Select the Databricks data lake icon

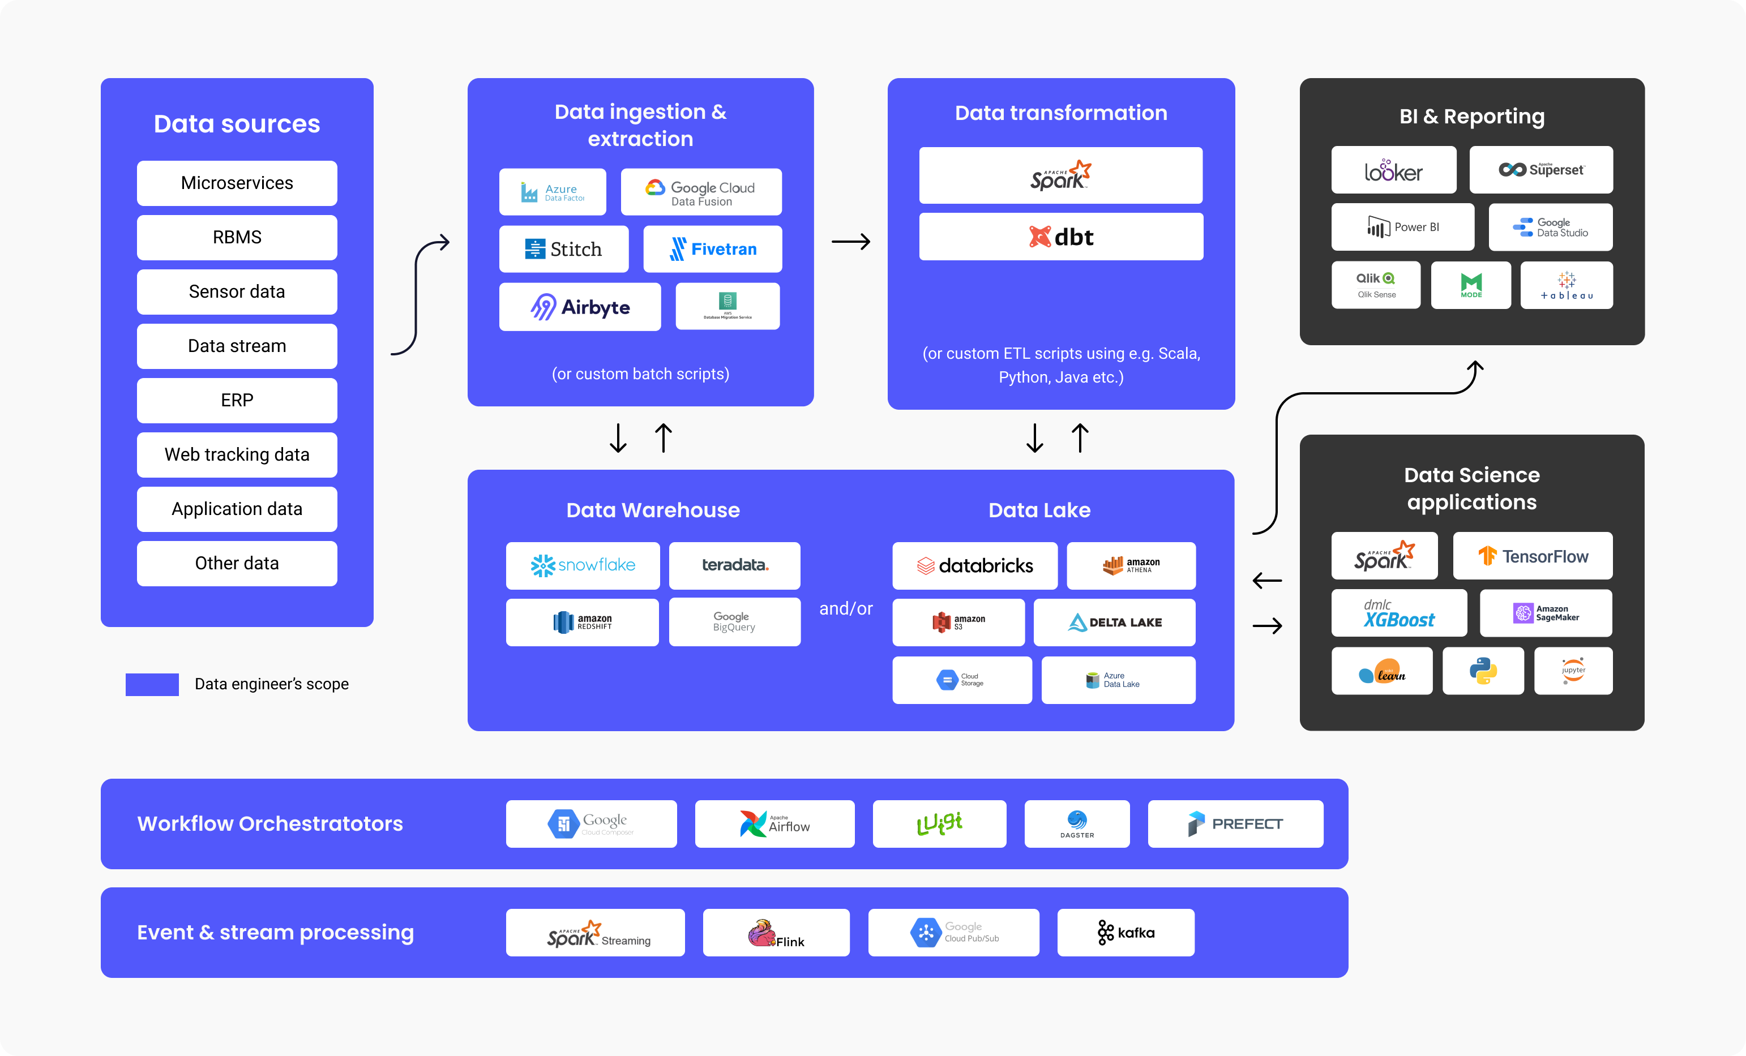tap(983, 565)
